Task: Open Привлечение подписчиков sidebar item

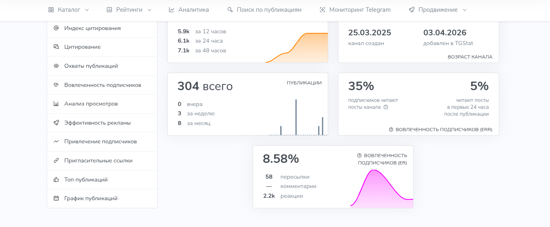Action: click(102, 142)
